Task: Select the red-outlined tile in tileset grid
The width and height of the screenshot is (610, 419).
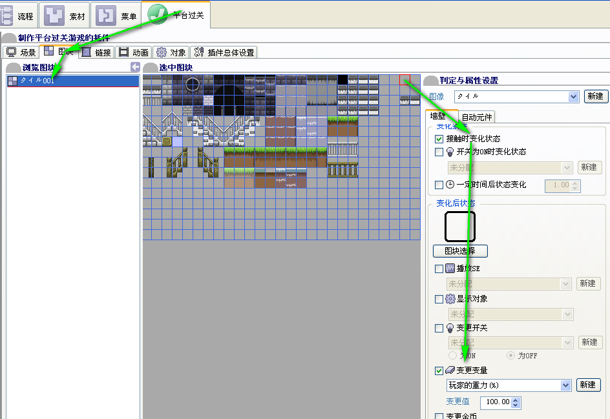Action: point(405,80)
